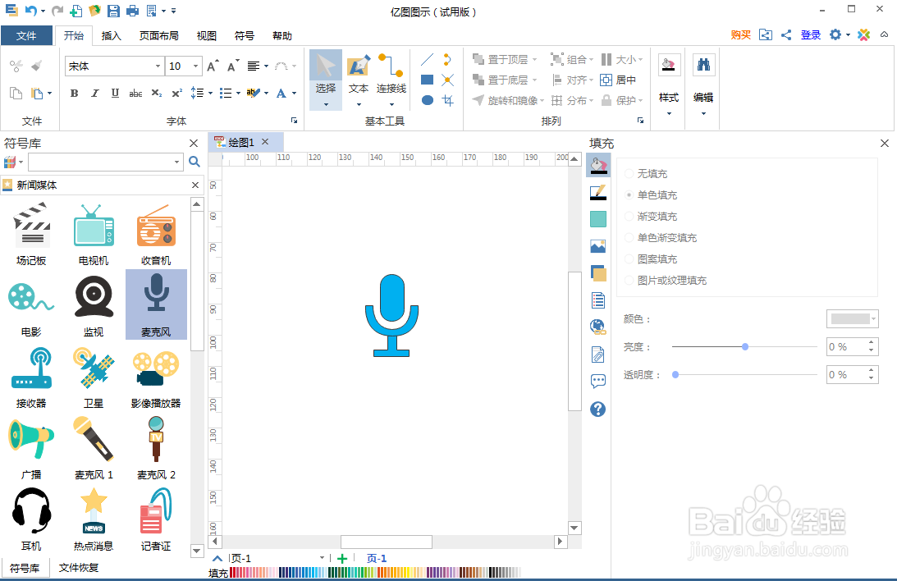Click the print icon in quick toolbar

coord(132,11)
